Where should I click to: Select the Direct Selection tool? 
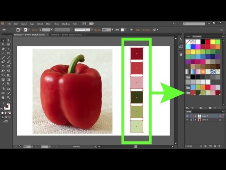[8, 40]
